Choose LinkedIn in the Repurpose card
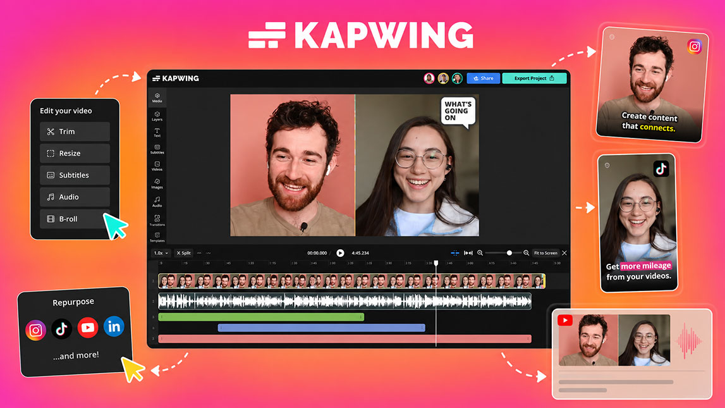The width and height of the screenshot is (725, 408). click(114, 326)
